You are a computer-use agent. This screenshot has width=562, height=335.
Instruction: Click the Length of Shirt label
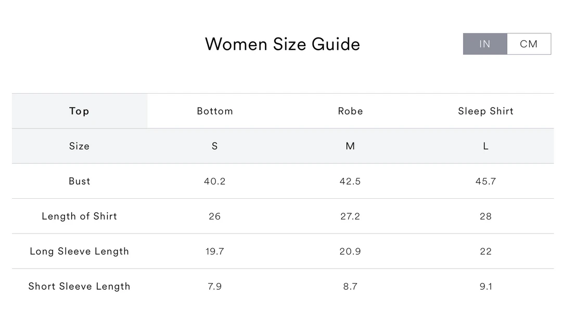point(79,216)
